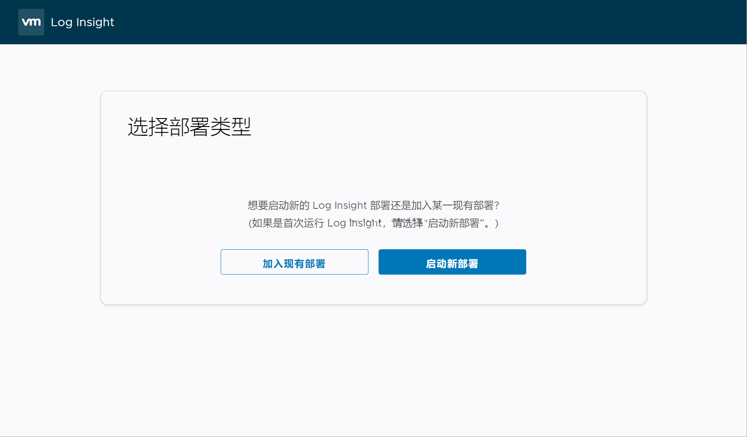The height and width of the screenshot is (437, 747).
Task: Click the blank page area below the card
Action: point(373,371)
